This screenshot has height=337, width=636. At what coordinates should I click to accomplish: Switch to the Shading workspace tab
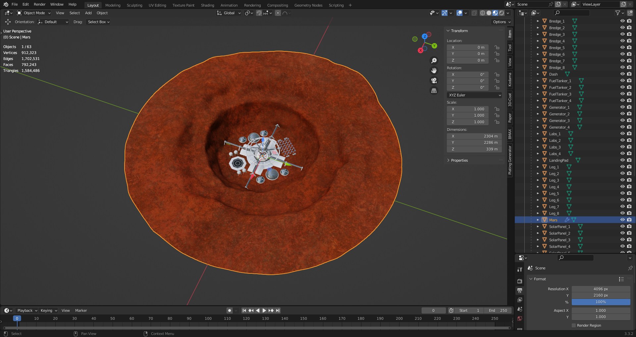pos(207,5)
